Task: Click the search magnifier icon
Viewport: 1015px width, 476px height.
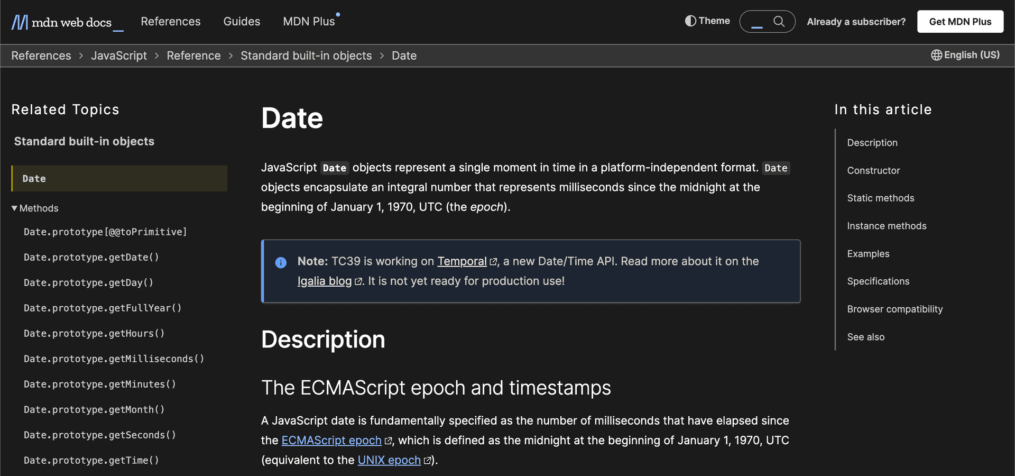Action: pyautogui.click(x=779, y=22)
